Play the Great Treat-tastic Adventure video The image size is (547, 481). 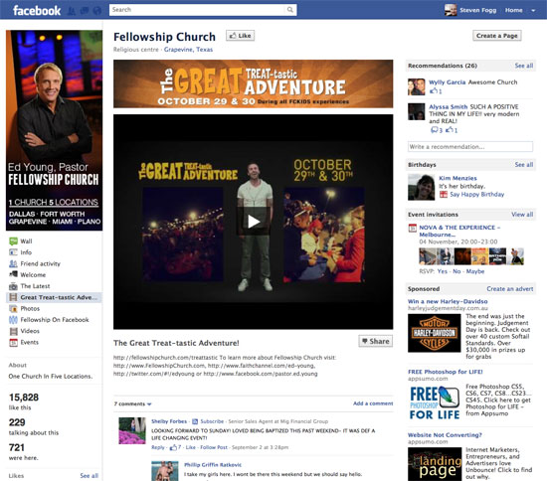(x=254, y=222)
